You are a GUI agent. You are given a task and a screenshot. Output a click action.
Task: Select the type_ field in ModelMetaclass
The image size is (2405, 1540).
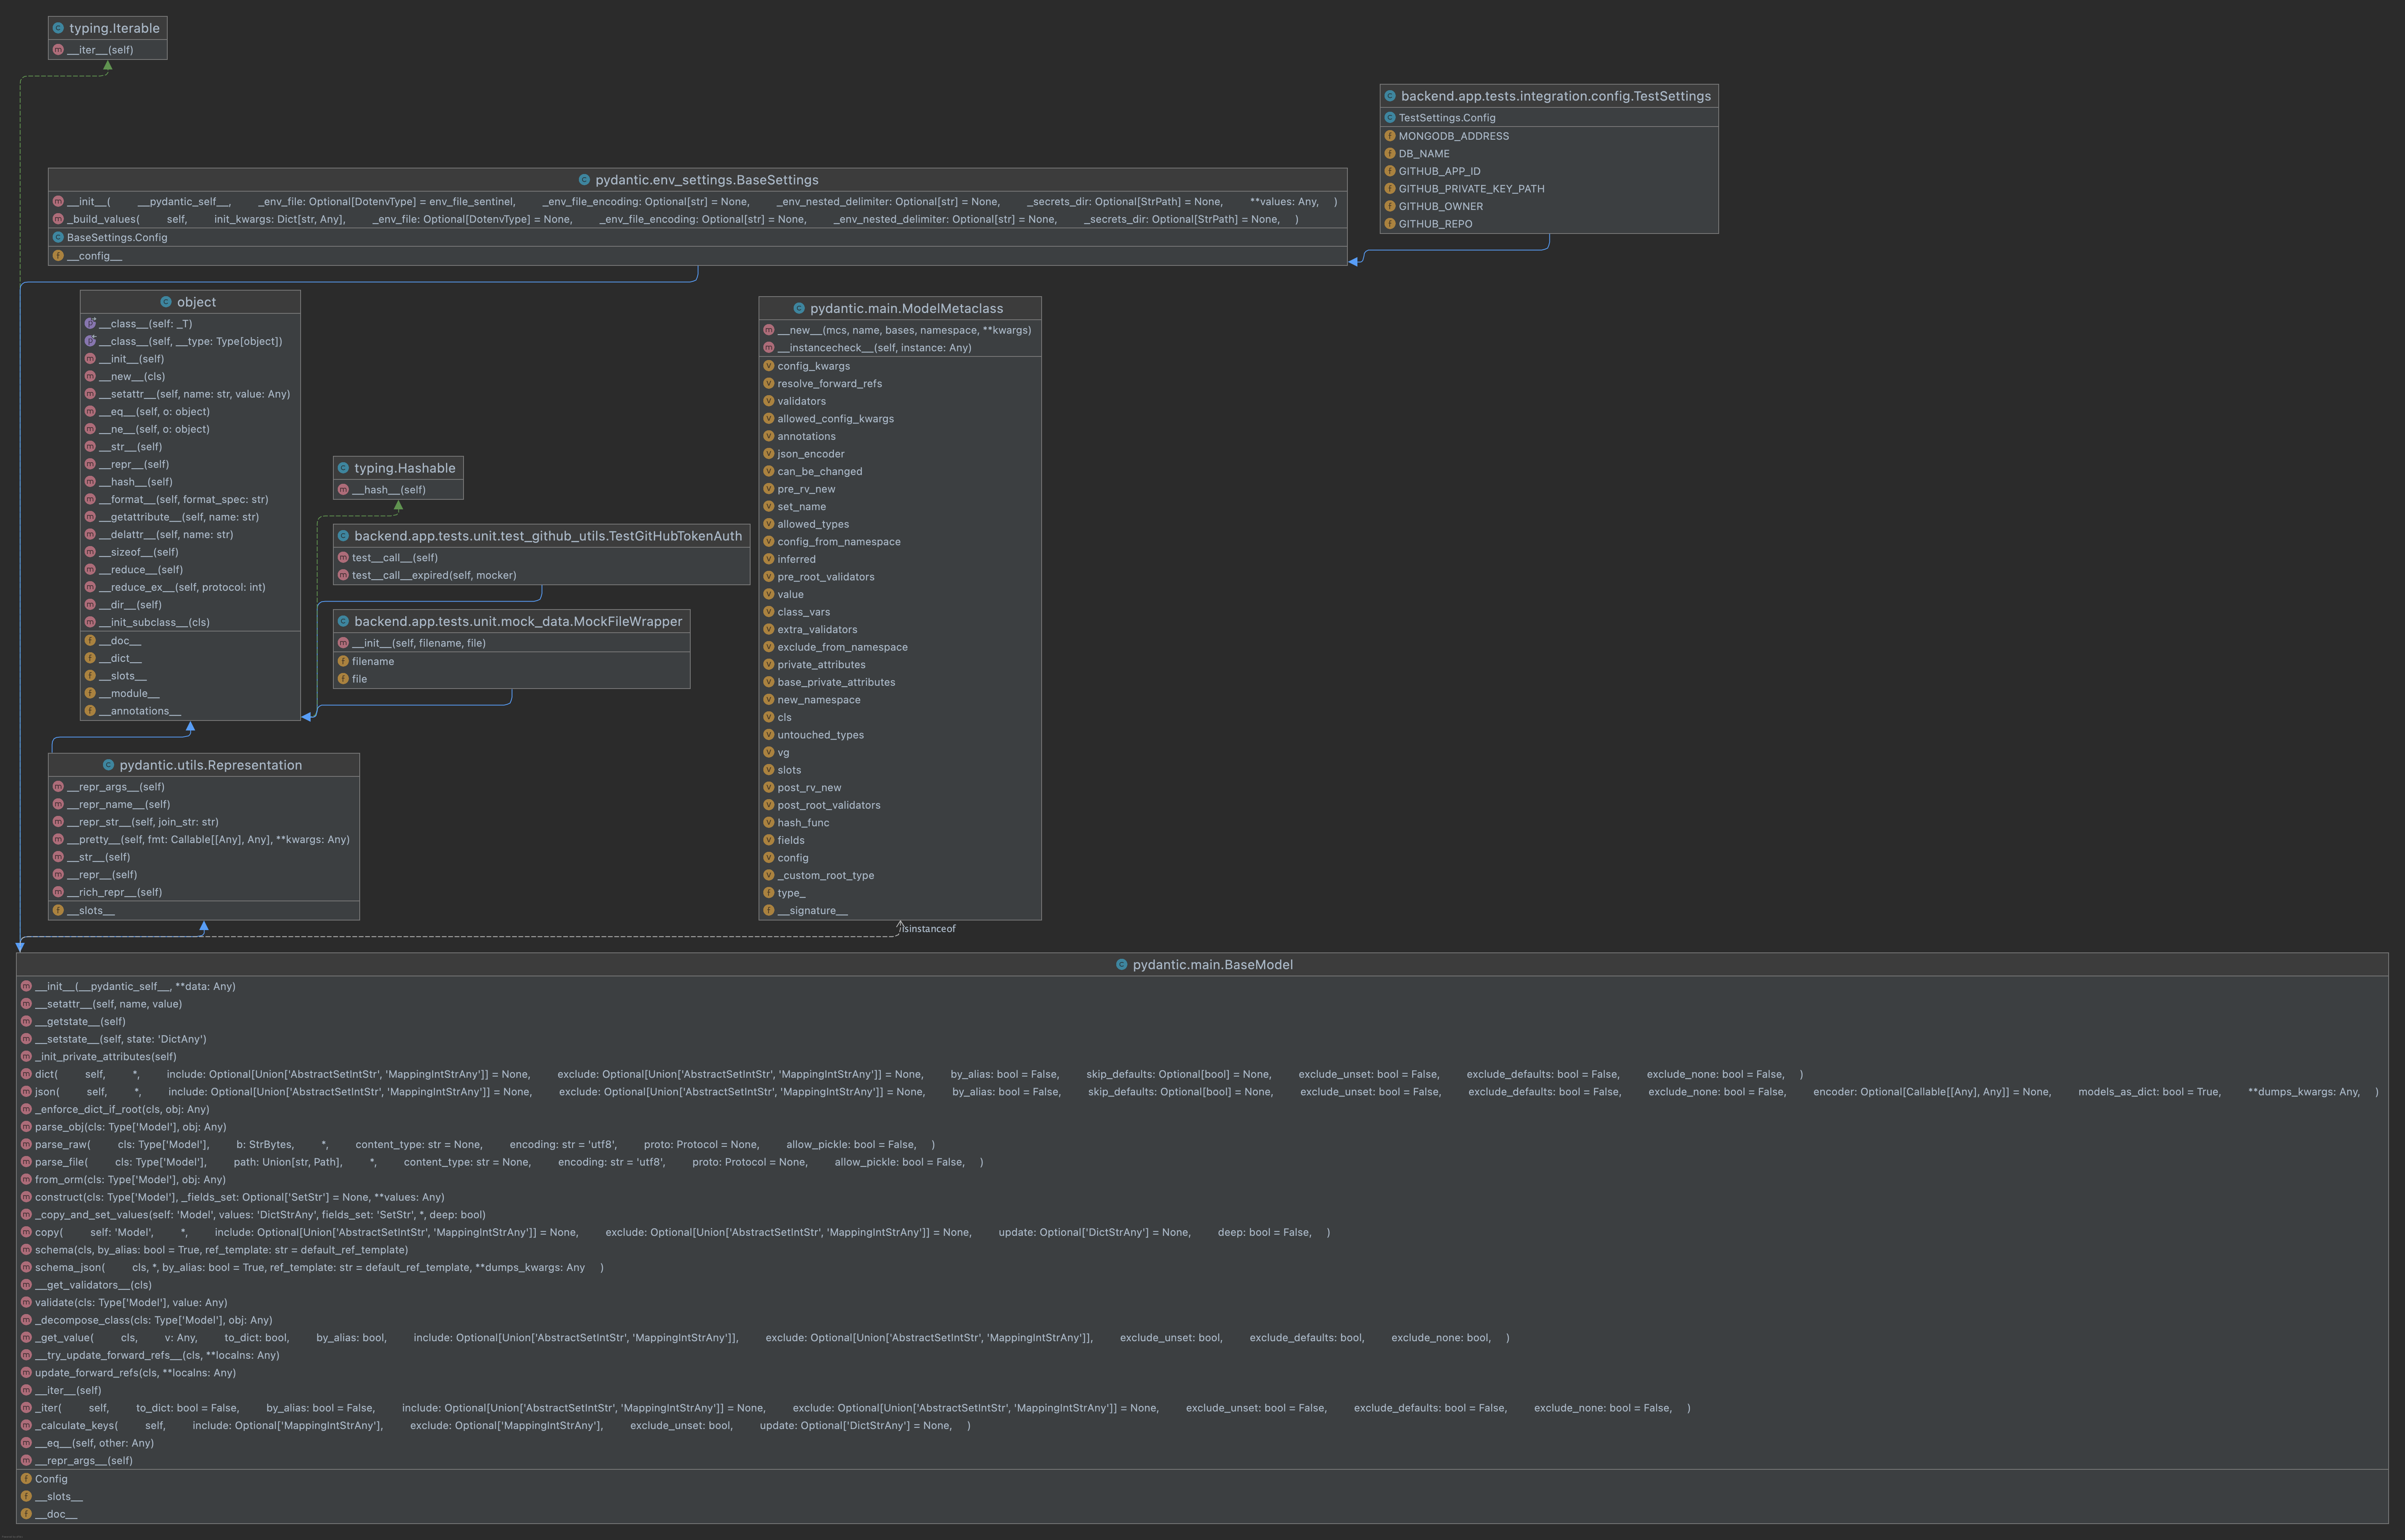(791, 893)
